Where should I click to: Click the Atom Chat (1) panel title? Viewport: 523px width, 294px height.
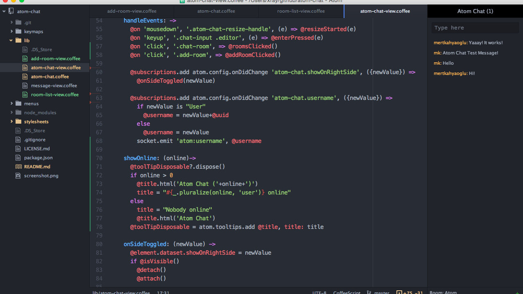click(475, 11)
